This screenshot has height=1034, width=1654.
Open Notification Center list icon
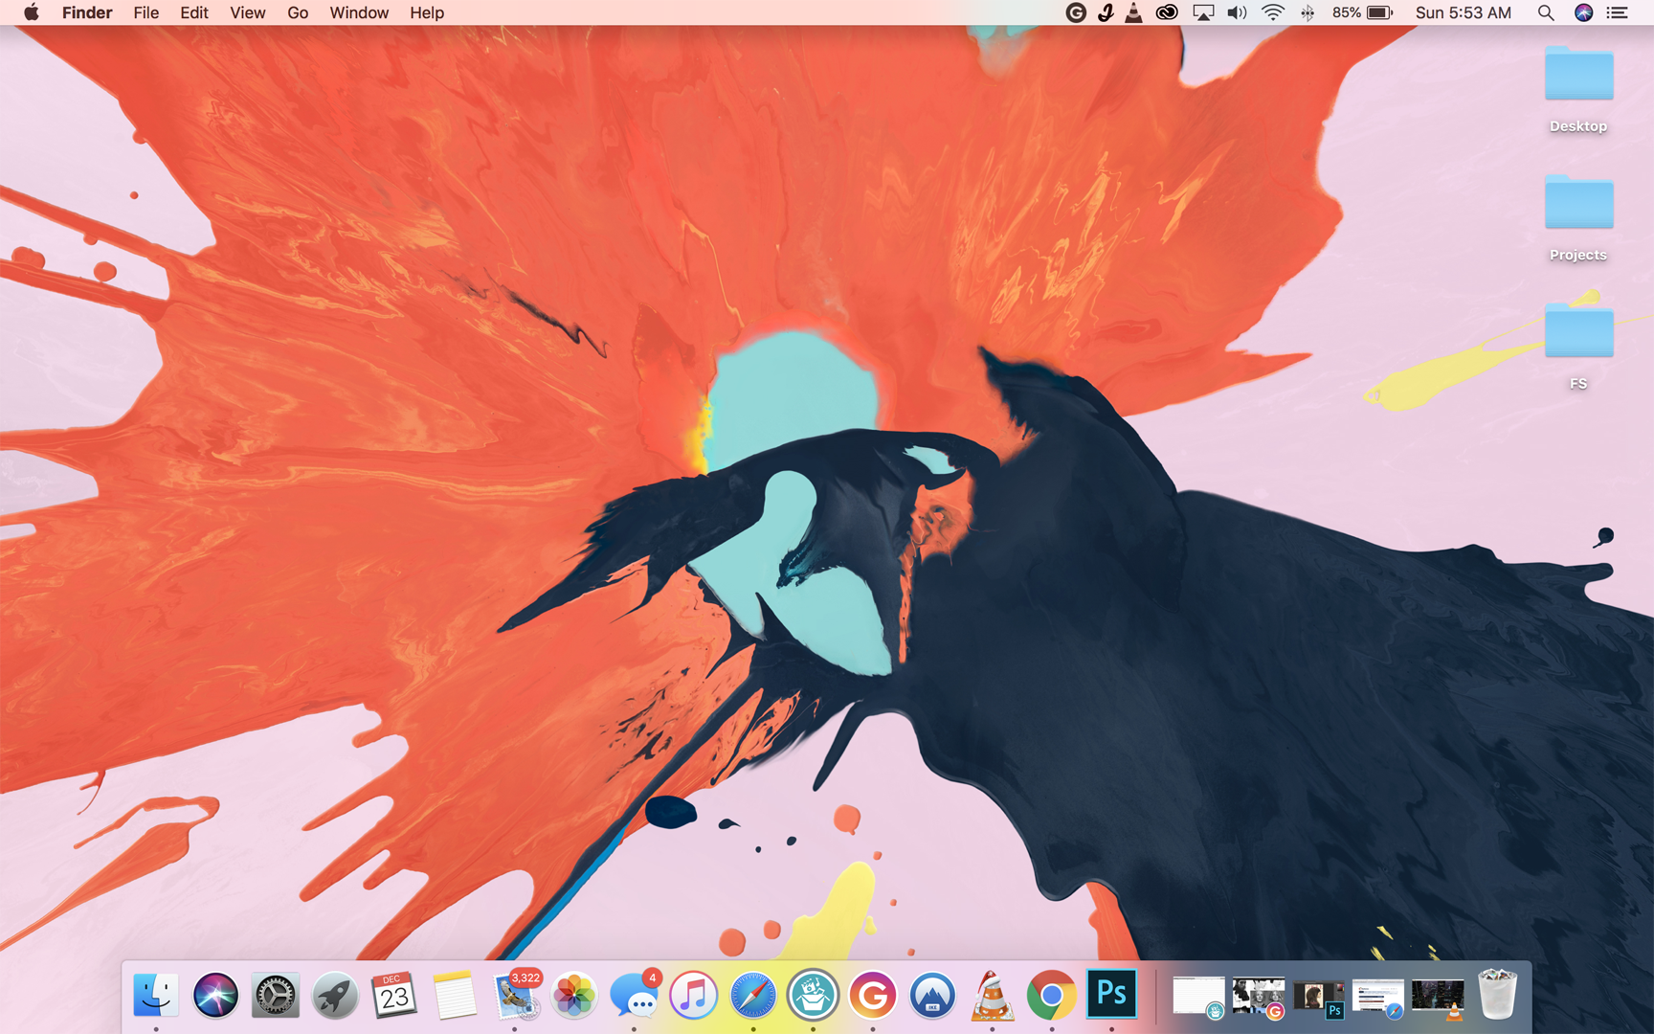point(1618,12)
